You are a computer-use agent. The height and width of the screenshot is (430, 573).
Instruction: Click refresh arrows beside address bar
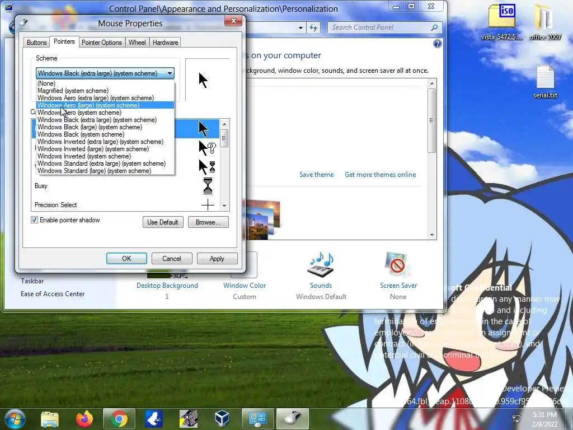pyautogui.click(x=313, y=27)
